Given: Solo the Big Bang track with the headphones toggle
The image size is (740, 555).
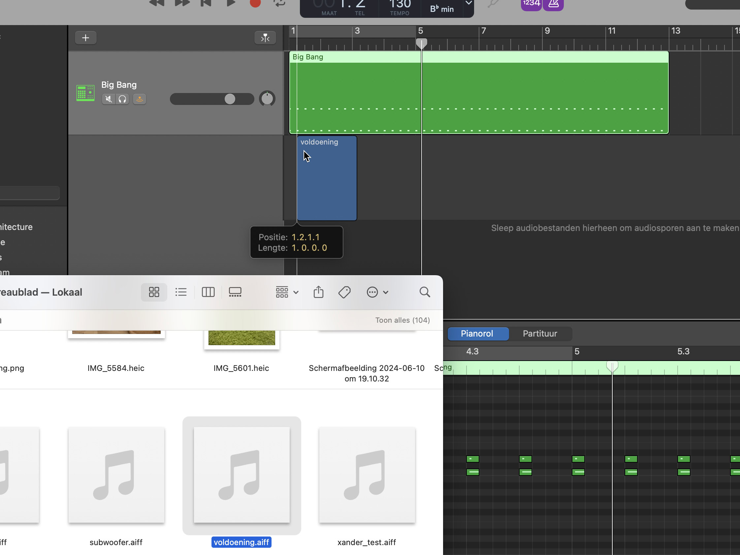Looking at the screenshot, I should pyautogui.click(x=122, y=99).
